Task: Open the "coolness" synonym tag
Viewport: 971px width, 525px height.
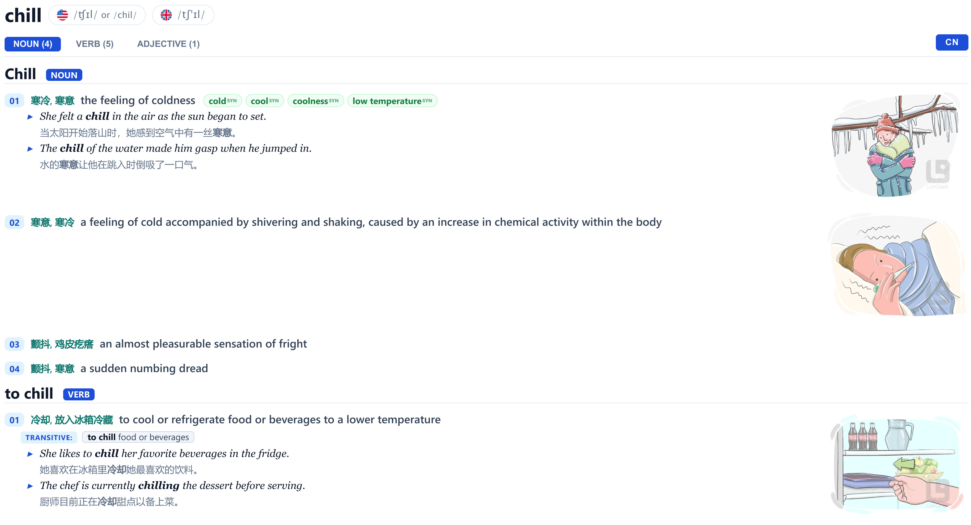Action: (x=316, y=101)
